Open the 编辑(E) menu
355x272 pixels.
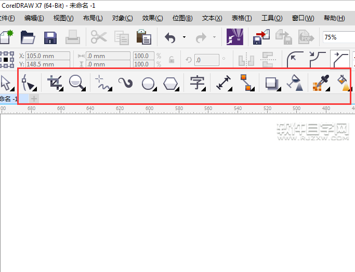point(34,18)
